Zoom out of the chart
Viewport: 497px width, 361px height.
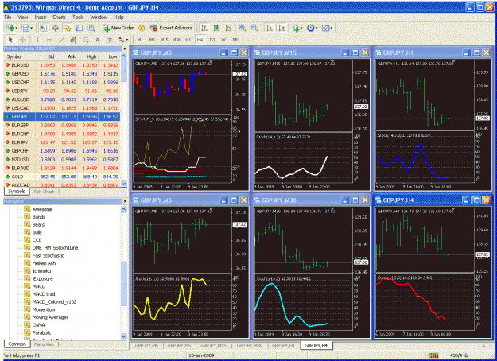tap(254, 28)
